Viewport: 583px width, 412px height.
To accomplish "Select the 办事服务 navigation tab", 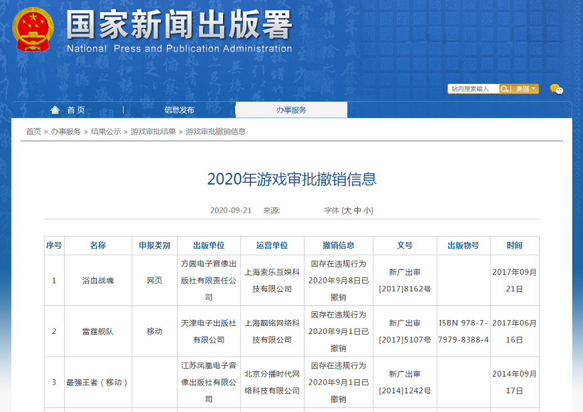I will 291,110.
